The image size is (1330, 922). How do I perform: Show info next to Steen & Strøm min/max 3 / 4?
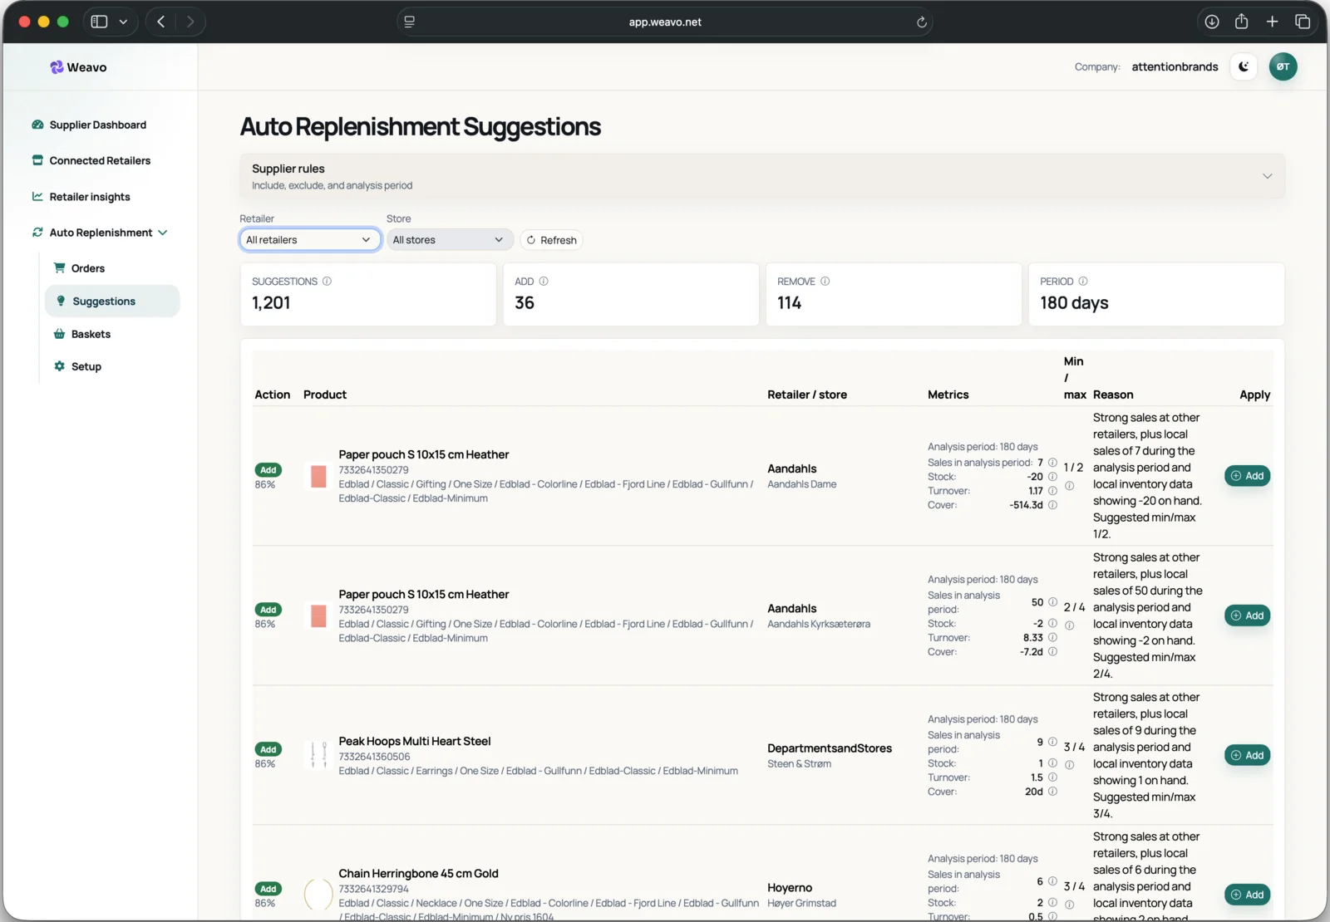1070,765
